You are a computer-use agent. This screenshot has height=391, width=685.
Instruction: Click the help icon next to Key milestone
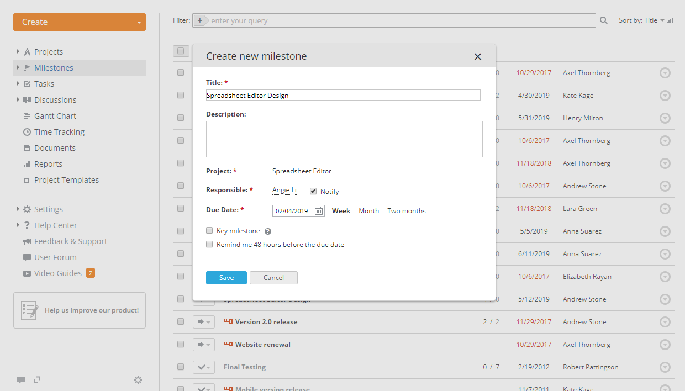(x=268, y=231)
